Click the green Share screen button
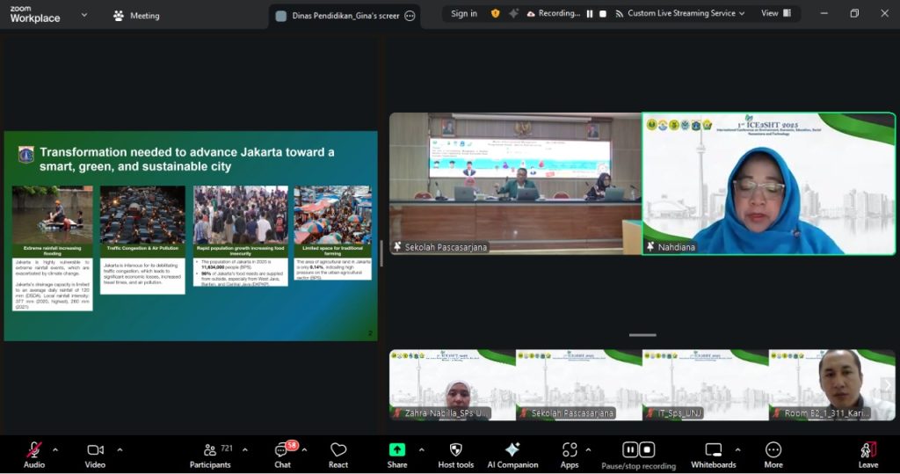The height and width of the screenshot is (474, 900). [397, 450]
